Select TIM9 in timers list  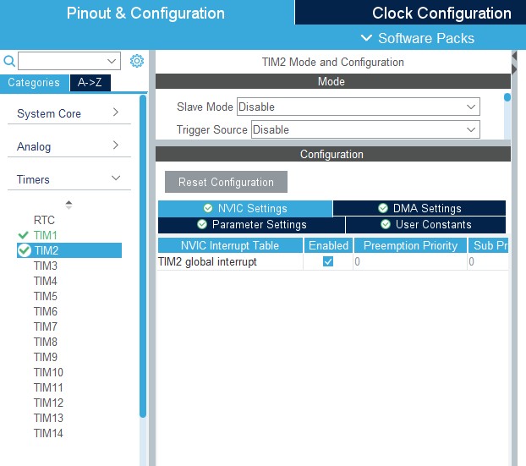point(46,357)
